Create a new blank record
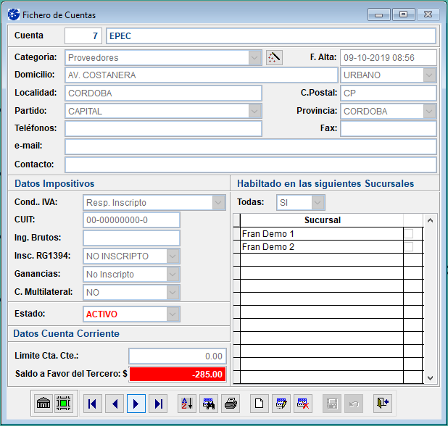This screenshot has width=448, height=426. 257,404
